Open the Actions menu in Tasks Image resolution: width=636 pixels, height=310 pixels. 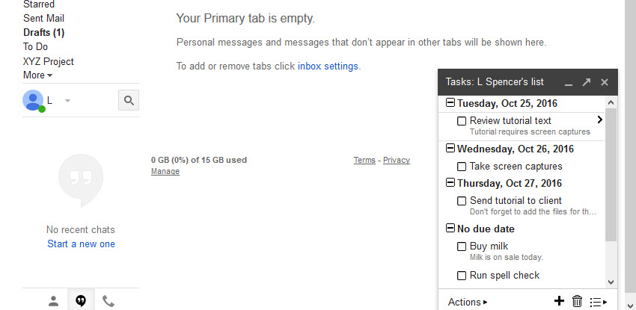pos(467,302)
